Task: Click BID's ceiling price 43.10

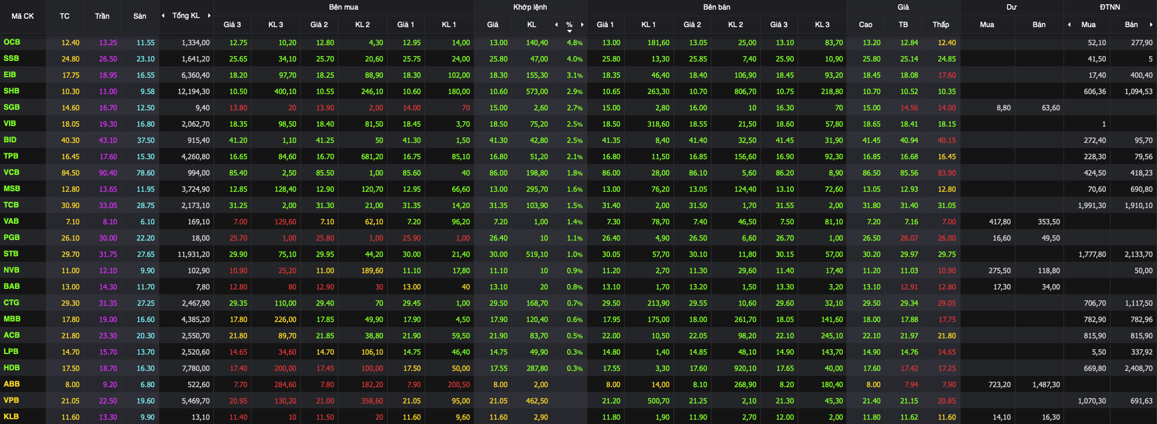Action: tap(108, 141)
